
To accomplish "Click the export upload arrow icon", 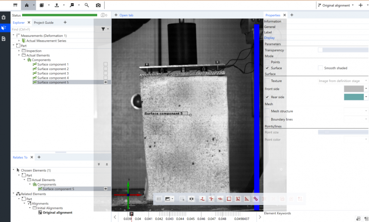I will coord(57,5).
